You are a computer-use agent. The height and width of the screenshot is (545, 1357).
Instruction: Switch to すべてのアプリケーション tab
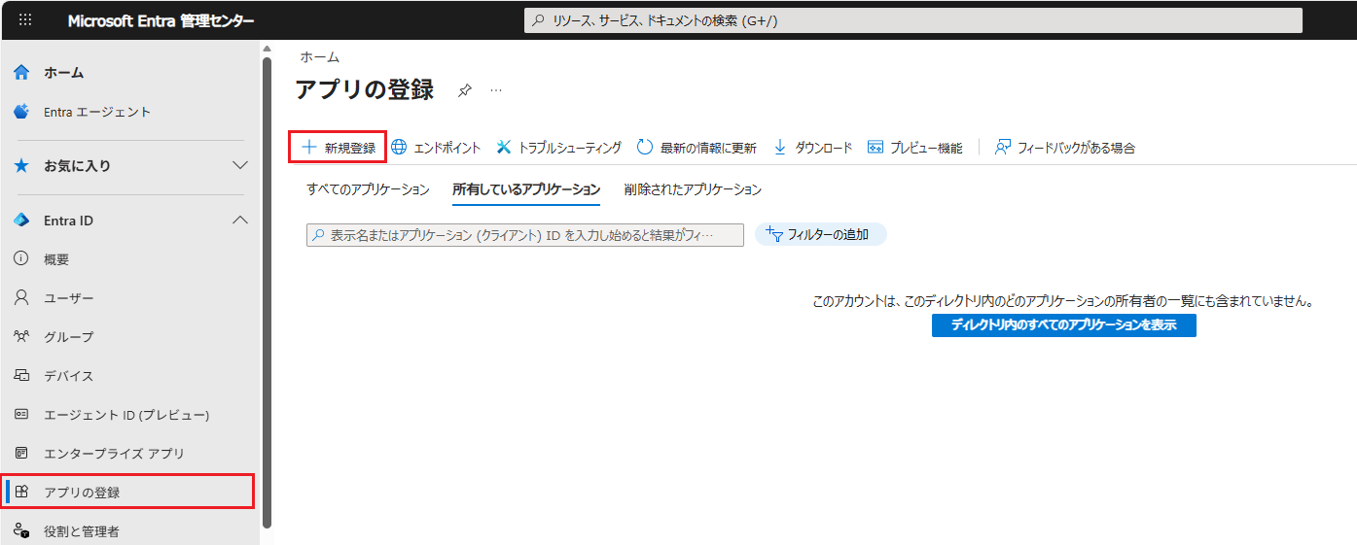pyautogui.click(x=368, y=189)
